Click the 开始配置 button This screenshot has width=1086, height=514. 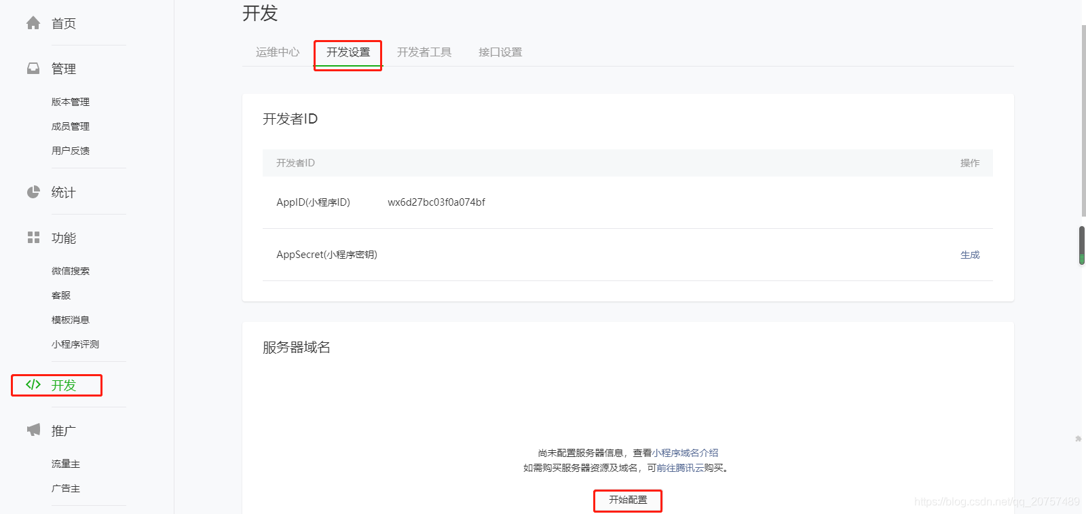[x=628, y=500]
